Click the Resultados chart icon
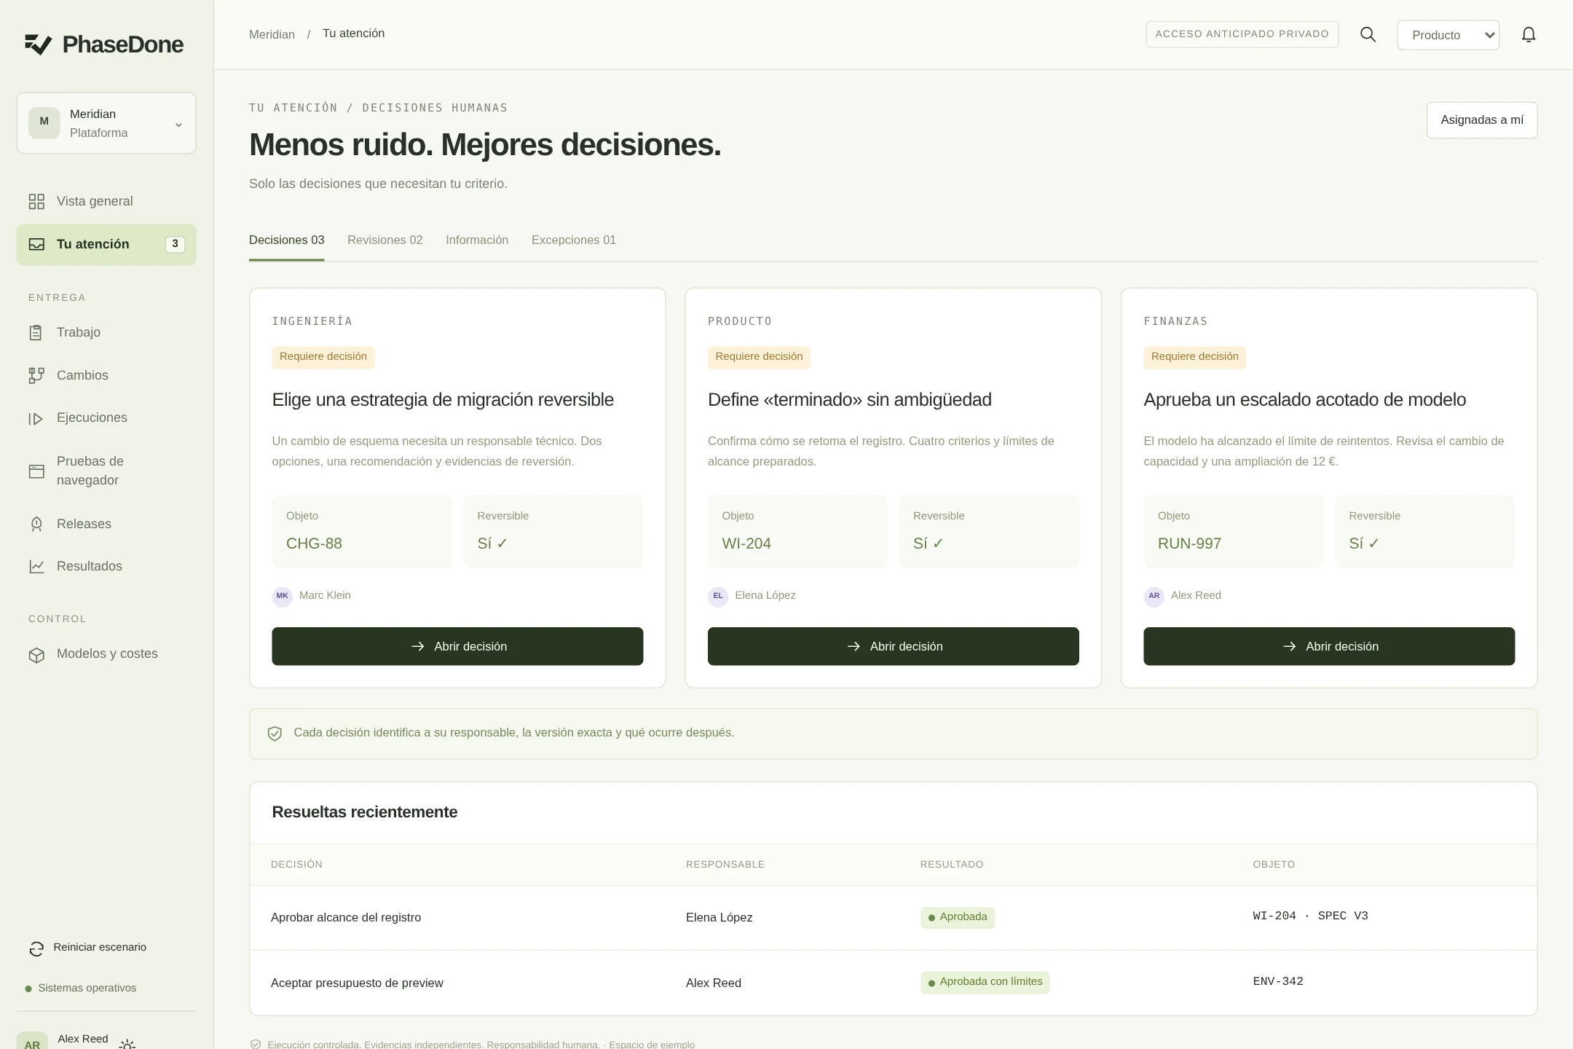This screenshot has height=1049, width=1573. (x=36, y=567)
